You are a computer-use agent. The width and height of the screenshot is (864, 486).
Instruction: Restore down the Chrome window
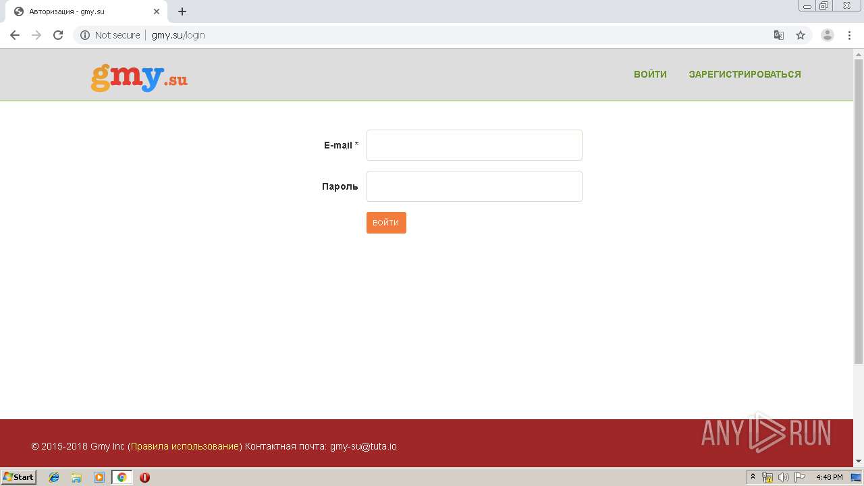(x=824, y=6)
